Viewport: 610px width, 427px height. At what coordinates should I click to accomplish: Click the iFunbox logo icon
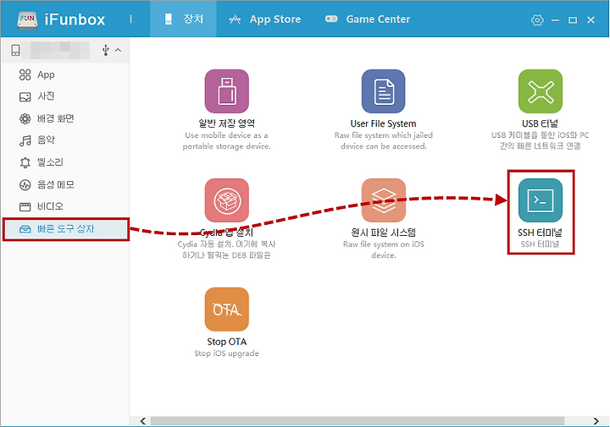pos(27,19)
